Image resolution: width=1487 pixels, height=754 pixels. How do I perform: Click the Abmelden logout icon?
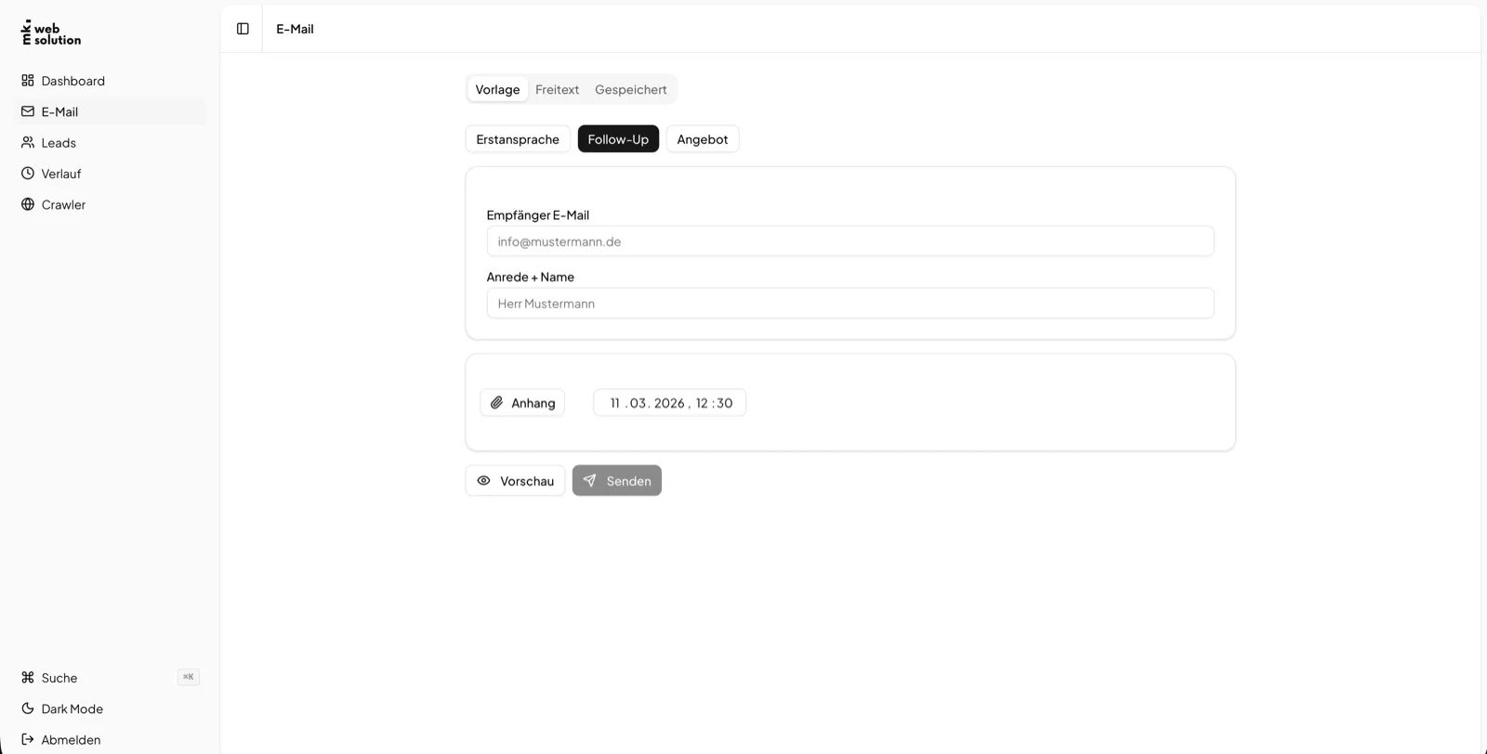click(28, 740)
